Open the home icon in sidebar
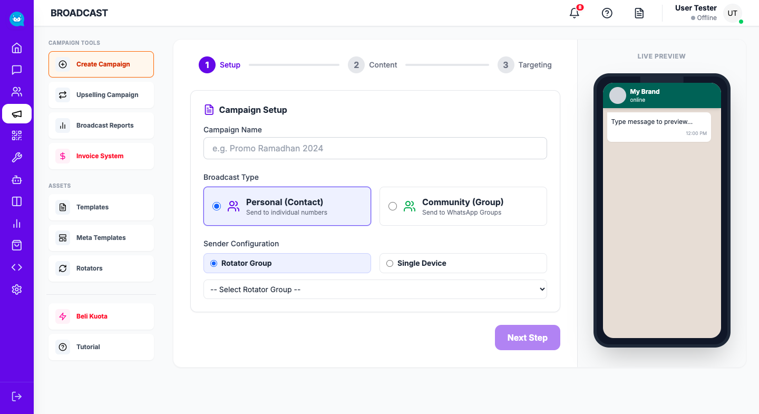Image resolution: width=759 pixels, height=414 pixels. pos(17,48)
